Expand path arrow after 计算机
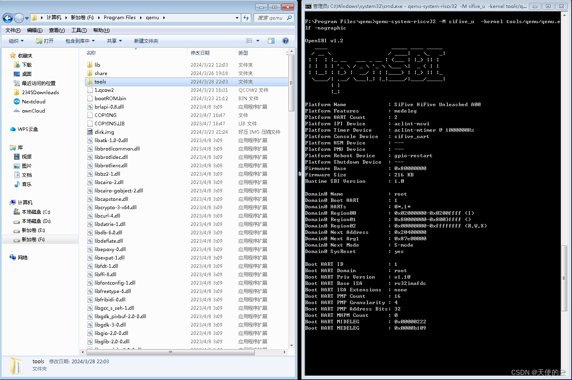 66,18
